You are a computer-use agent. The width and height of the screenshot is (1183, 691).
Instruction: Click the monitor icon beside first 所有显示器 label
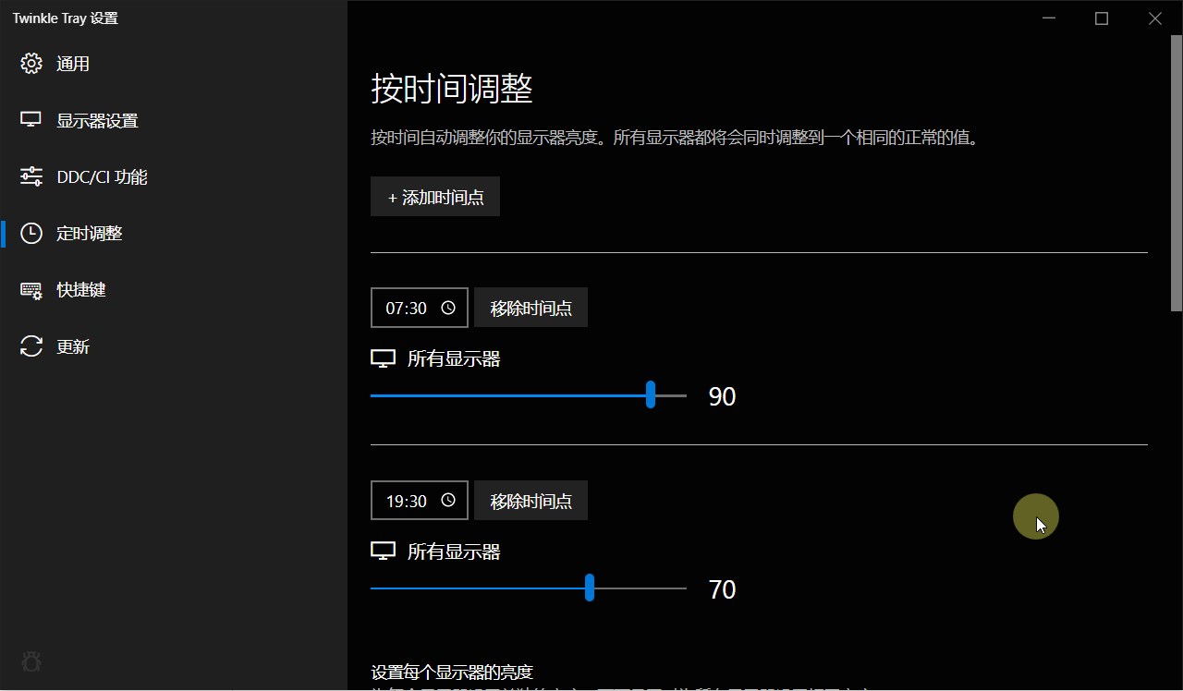[x=383, y=358]
